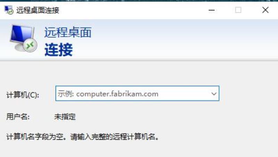Close the 远程桌面连接 window
The width and height of the screenshot is (278, 157).
coord(265,10)
